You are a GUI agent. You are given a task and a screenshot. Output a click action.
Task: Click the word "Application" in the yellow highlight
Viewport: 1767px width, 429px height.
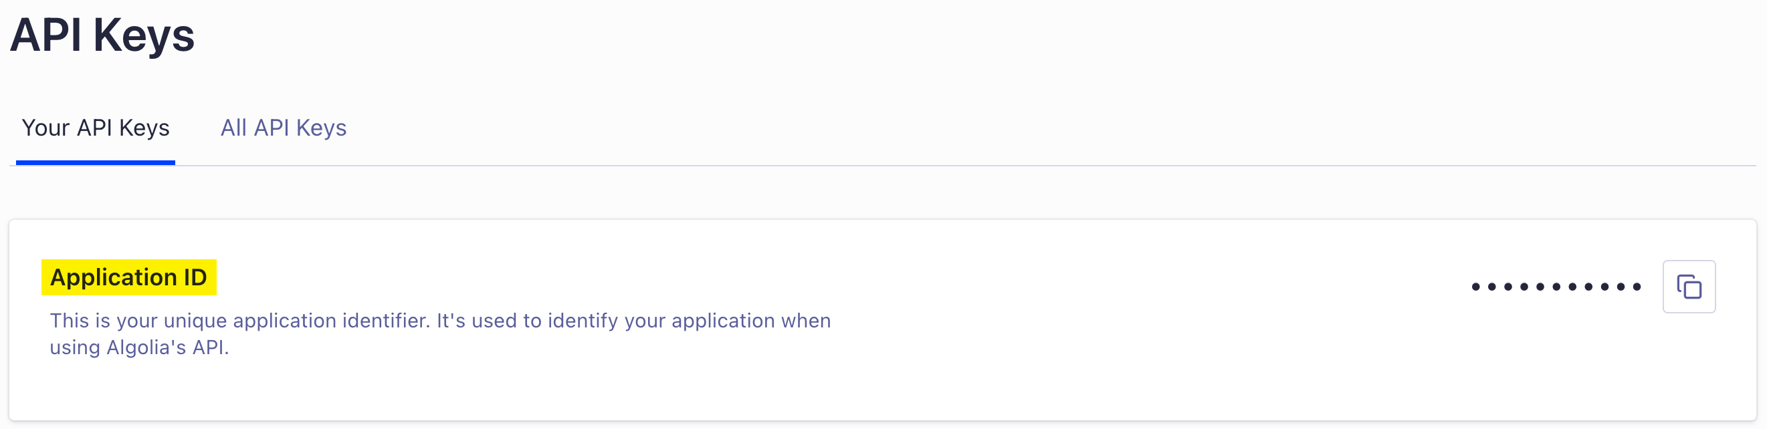pyautogui.click(x=114, y=277)
